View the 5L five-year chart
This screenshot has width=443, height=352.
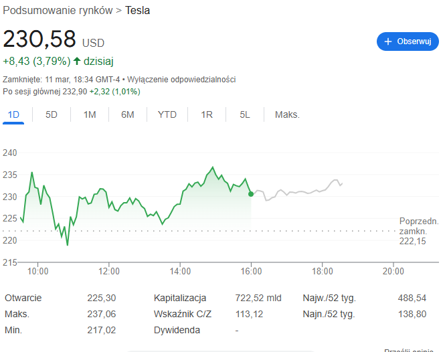tap(245, 114)
